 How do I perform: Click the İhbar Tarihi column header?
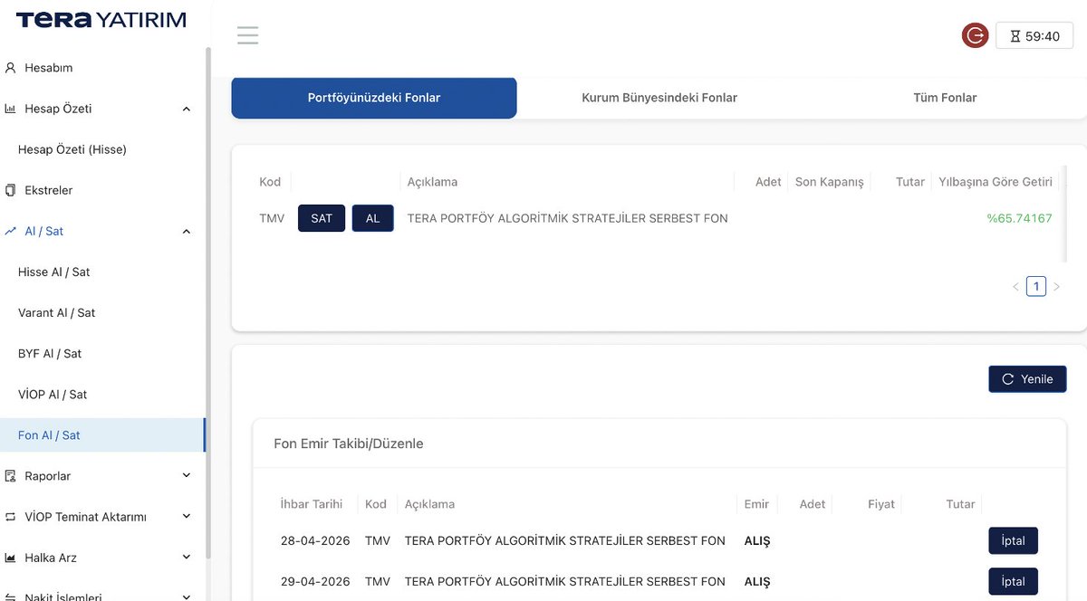tap(312, 504)
